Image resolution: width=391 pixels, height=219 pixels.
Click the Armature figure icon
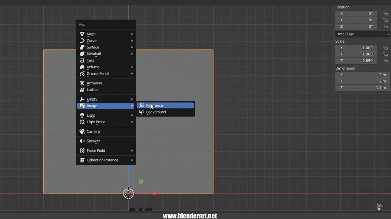[x=82, y=83]
